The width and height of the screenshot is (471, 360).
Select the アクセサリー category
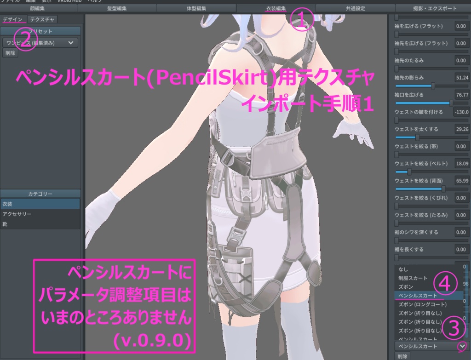(x=40, y=213)
